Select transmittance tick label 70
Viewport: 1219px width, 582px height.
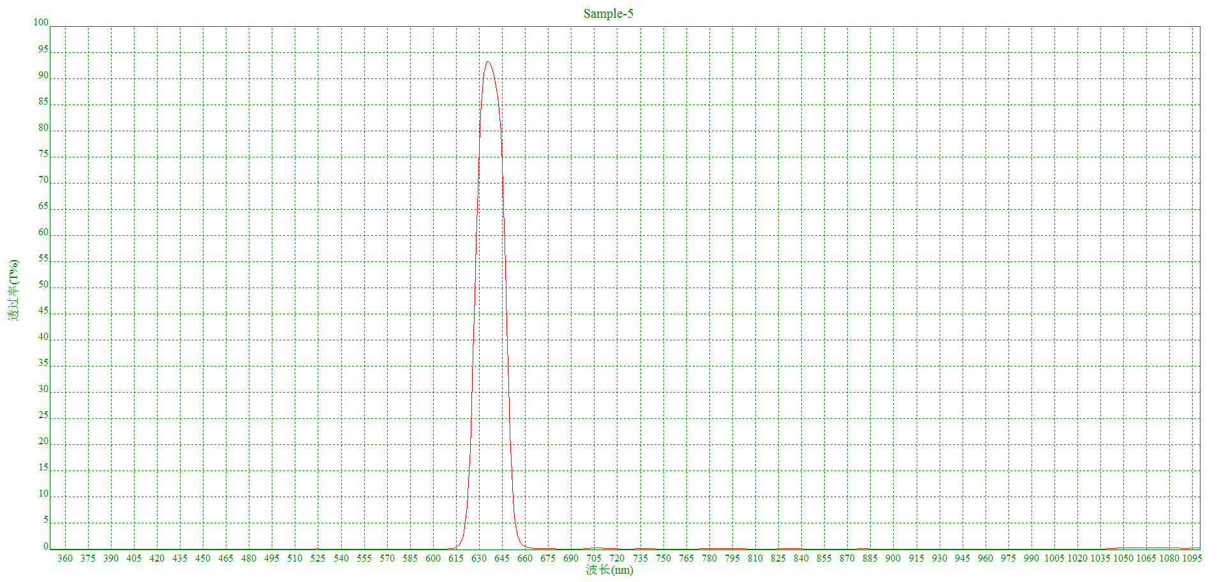43,180
